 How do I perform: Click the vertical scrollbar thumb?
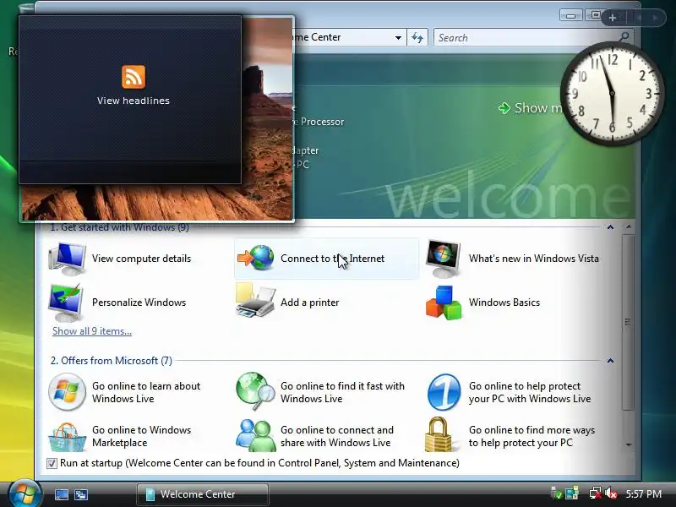628,322
